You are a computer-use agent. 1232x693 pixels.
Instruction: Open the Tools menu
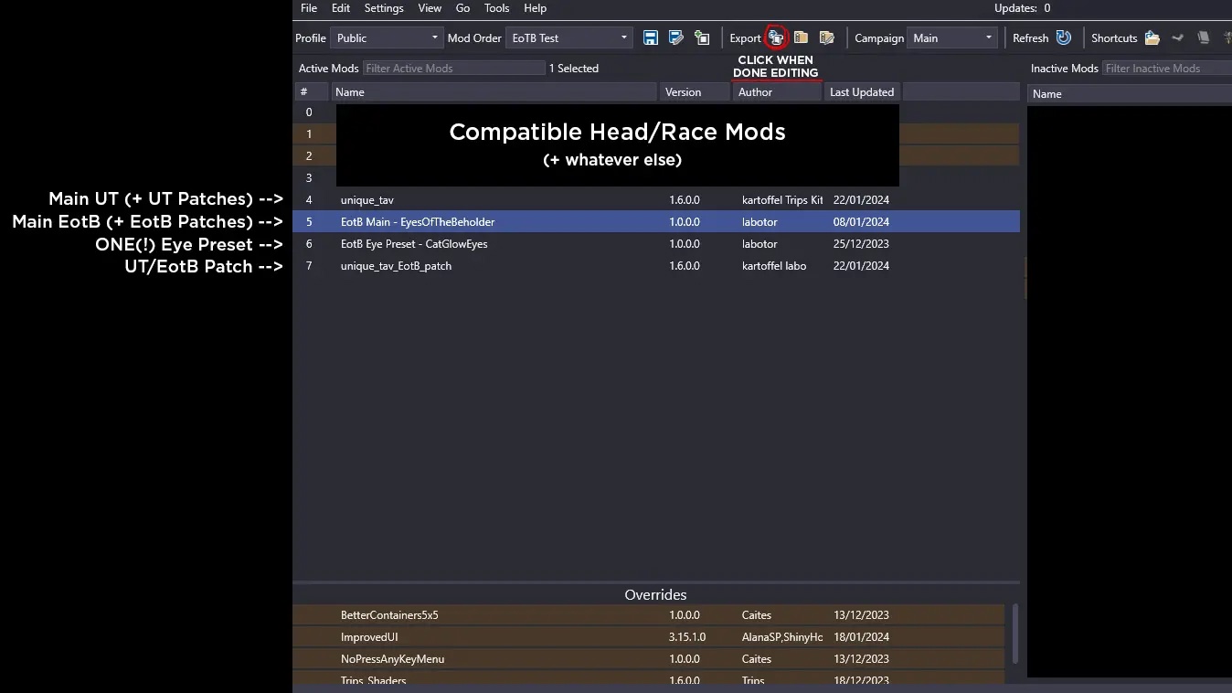click(x=496, y=8)
